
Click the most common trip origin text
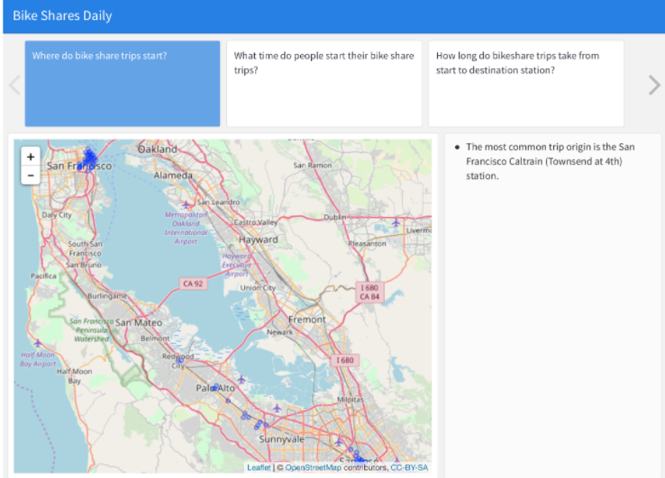coord(550,161)
